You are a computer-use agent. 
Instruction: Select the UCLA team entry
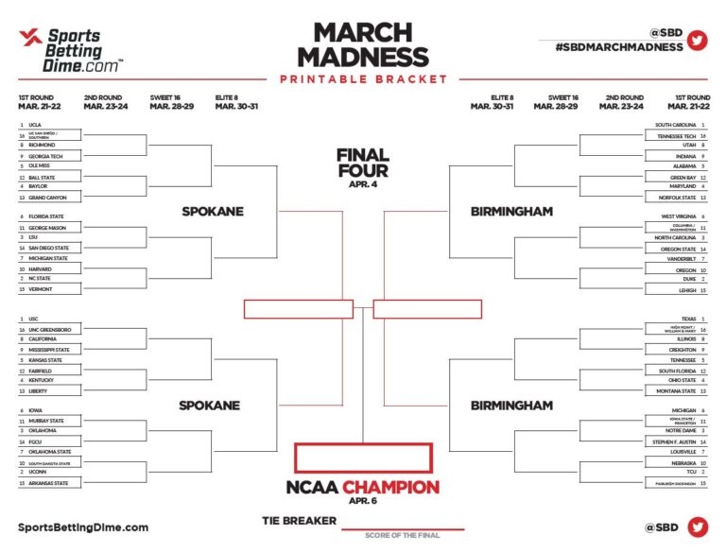click(x=40, y=125)
